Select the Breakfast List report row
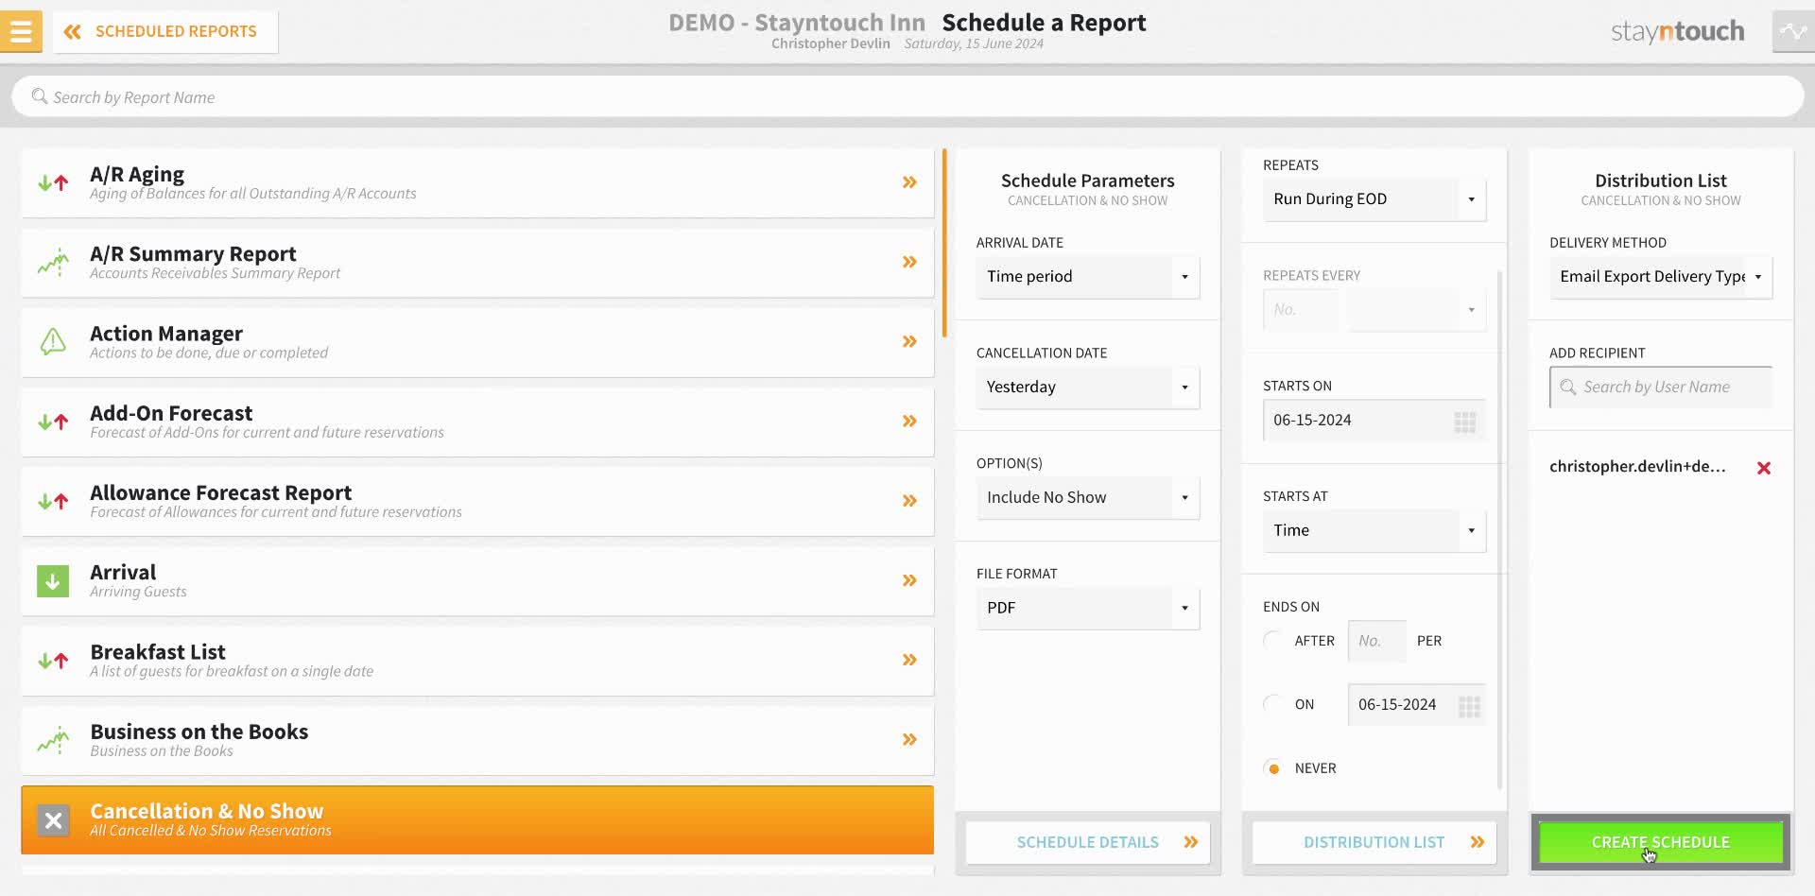The width and height of the screenshot is (1815, 896). [477, 661]
